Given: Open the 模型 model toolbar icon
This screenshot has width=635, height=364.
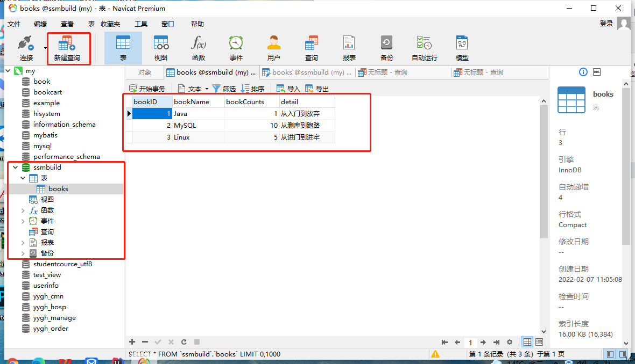Looking at the screenshot, I should (x=462, y=48).
